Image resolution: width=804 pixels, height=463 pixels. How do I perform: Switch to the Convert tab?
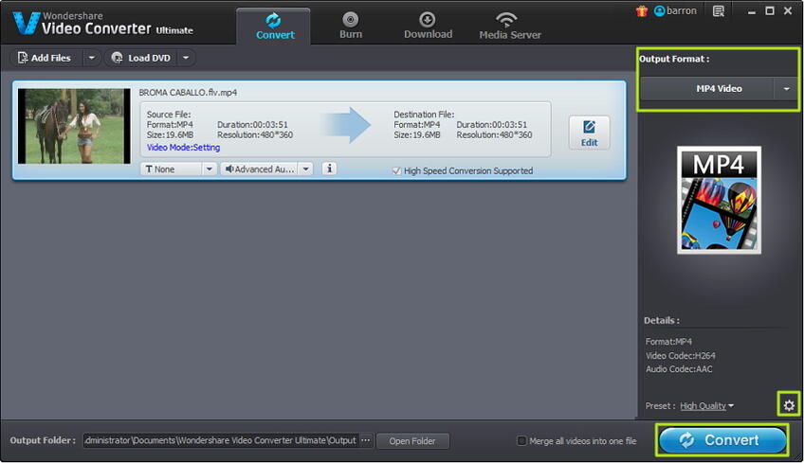(274, 27)
